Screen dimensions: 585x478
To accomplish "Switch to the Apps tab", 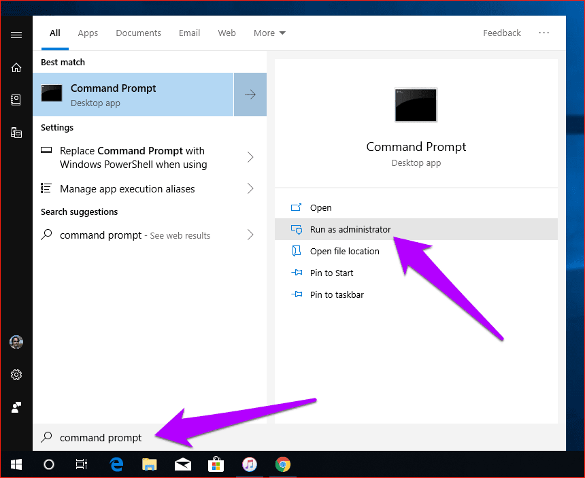I will (x=88, y=33).
